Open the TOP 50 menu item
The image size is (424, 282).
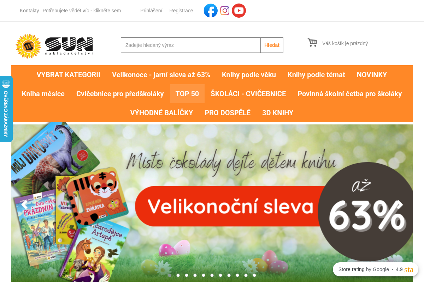click(187, 94)
